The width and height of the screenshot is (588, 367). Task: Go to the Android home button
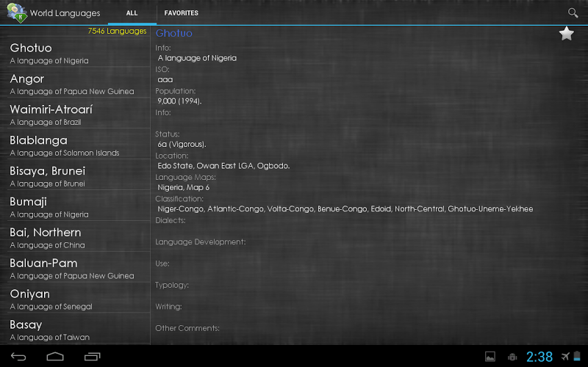coord(55,357)
